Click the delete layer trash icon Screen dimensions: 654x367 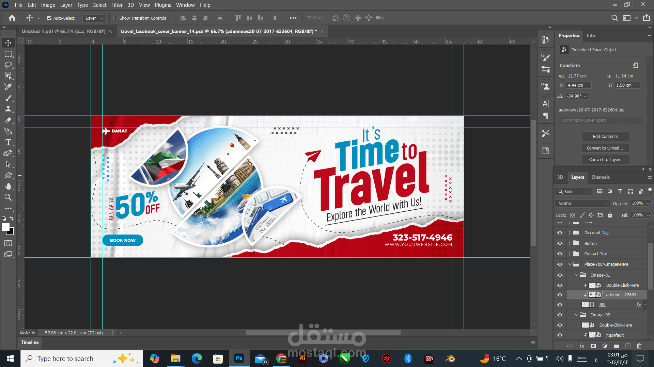pyautogui.click(x=639, y=346)
